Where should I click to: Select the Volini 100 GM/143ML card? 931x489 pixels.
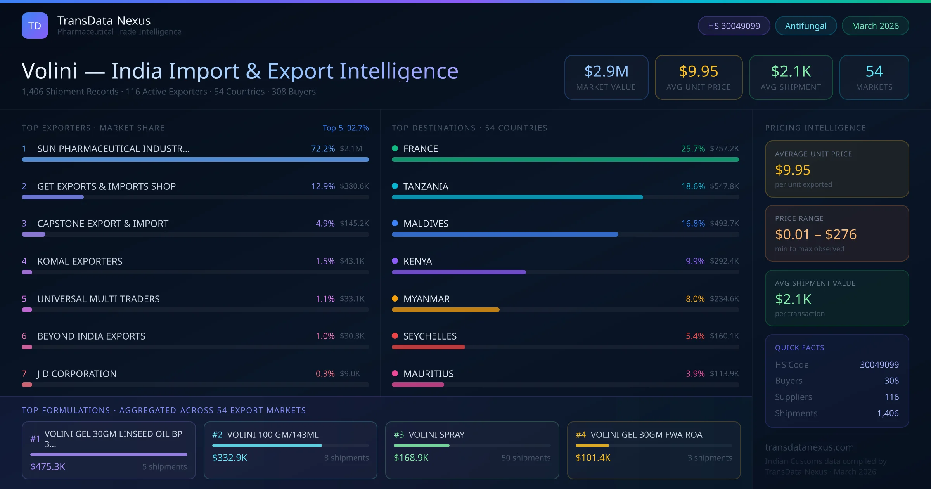click(290, 450)
